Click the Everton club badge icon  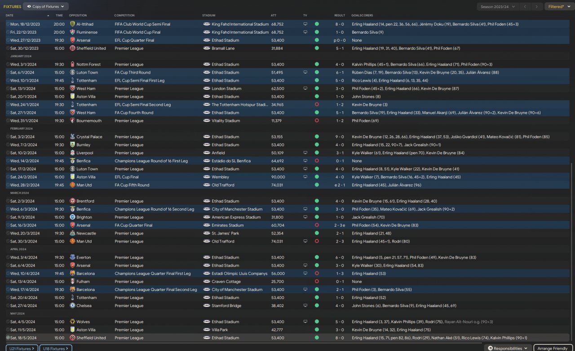pyautogui.click(x=72, y=258)
